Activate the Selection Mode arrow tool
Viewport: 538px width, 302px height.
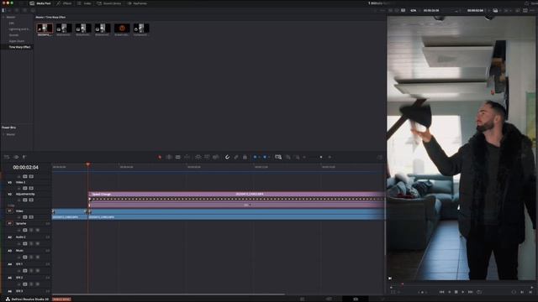[x=160, y=157]
